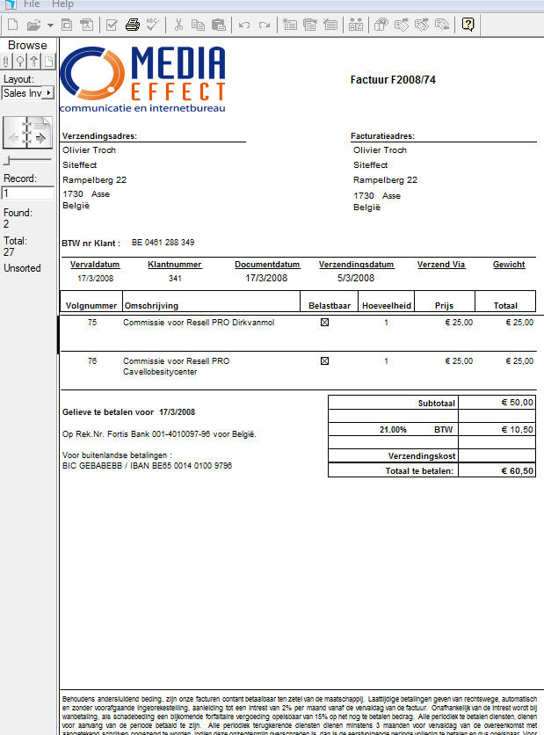This screenshot has height=735, width=544.
Task: Click the 'Unsorted' status text
Action: pos(22,268)
